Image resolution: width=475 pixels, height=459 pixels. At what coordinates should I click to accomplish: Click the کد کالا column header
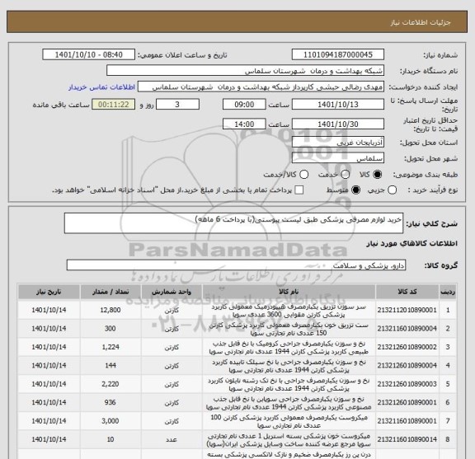click(x=407, y=292)
